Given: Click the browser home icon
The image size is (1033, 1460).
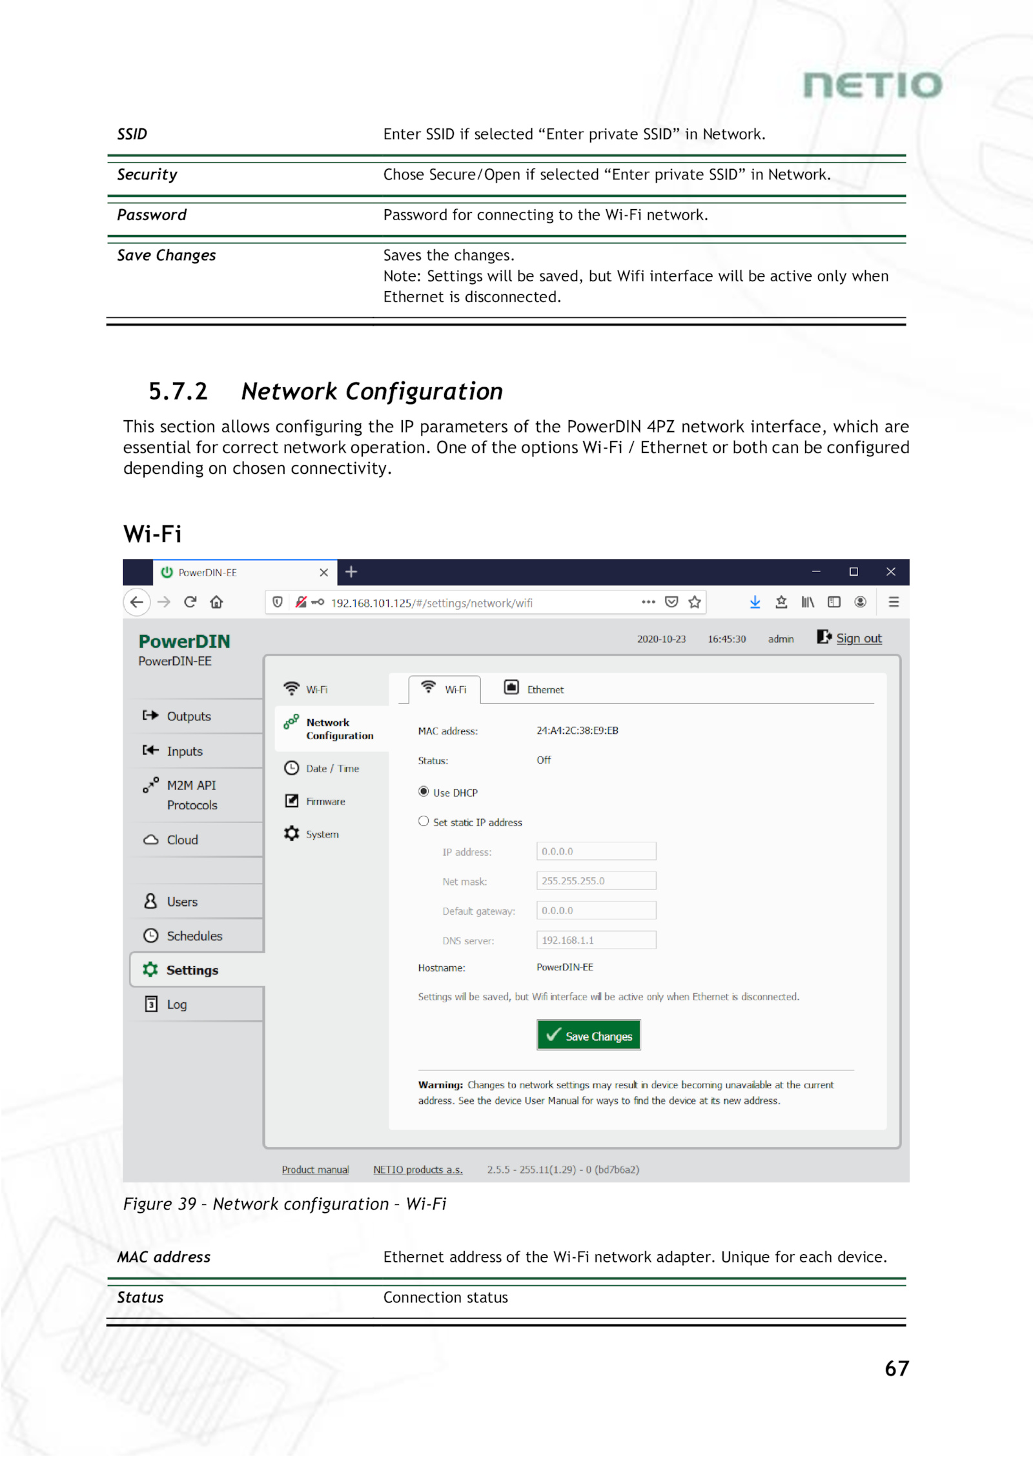Looking at the screenshot, I should [216, 602].
